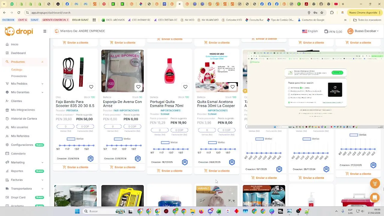
Task: Click the Dropi logo
Action: 19,31
